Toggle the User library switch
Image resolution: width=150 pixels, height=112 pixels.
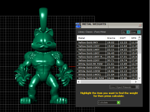pos(136,32)
